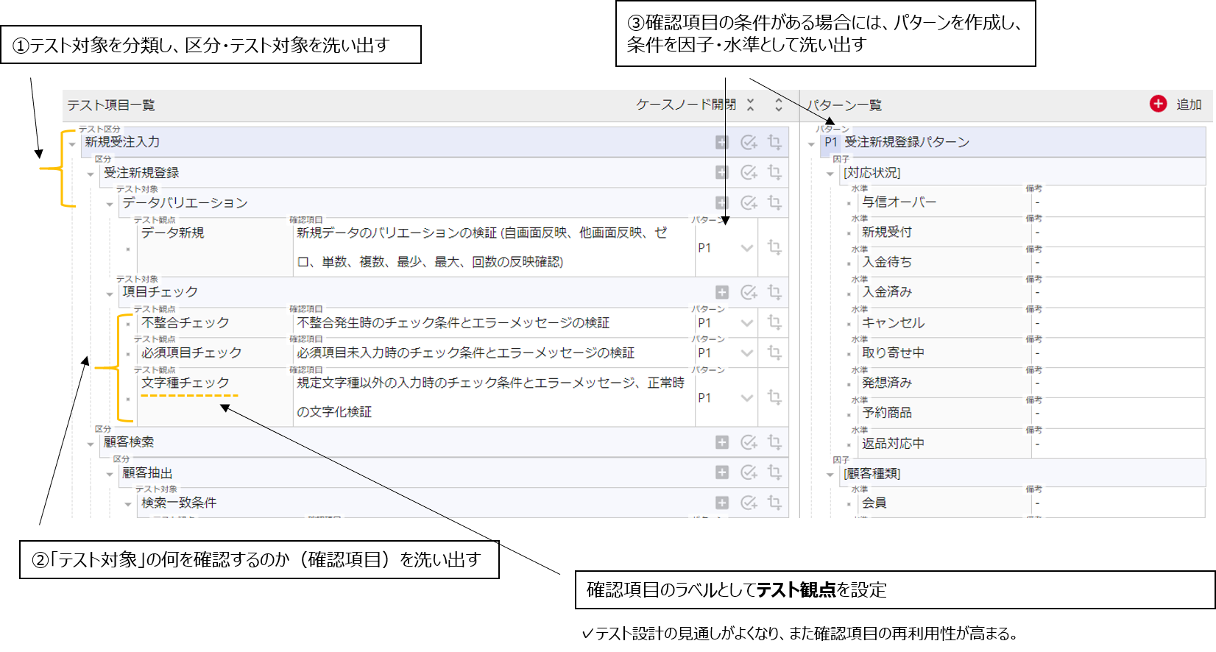The image size is (1216, 652).
Task: Click 備考 field of キャンセル row
Action: (x=1117, y=323)
